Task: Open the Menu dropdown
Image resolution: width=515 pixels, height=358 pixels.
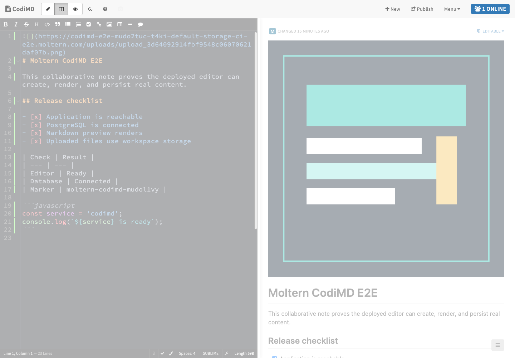Action: point(452,9)
